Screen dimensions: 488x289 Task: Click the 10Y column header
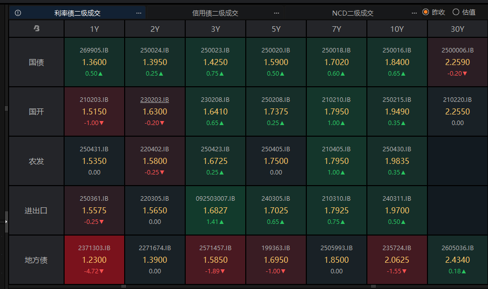tap(397, 29)
